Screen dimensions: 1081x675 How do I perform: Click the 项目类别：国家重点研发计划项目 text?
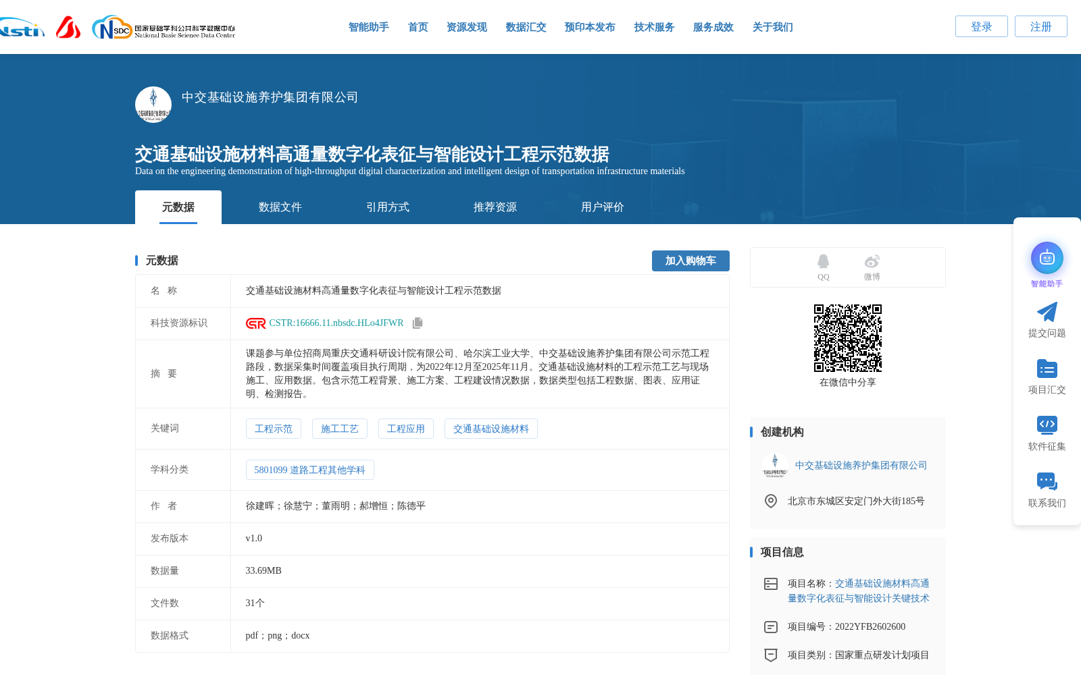(859, 655)
